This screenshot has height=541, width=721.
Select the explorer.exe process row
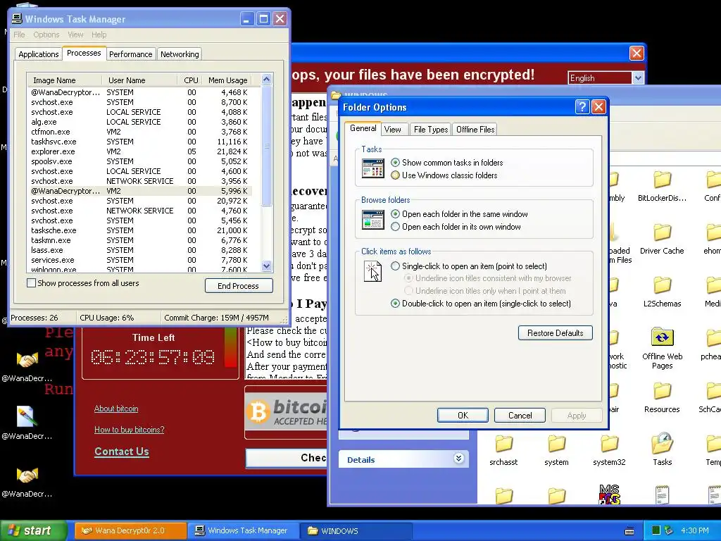coord(140,151)
